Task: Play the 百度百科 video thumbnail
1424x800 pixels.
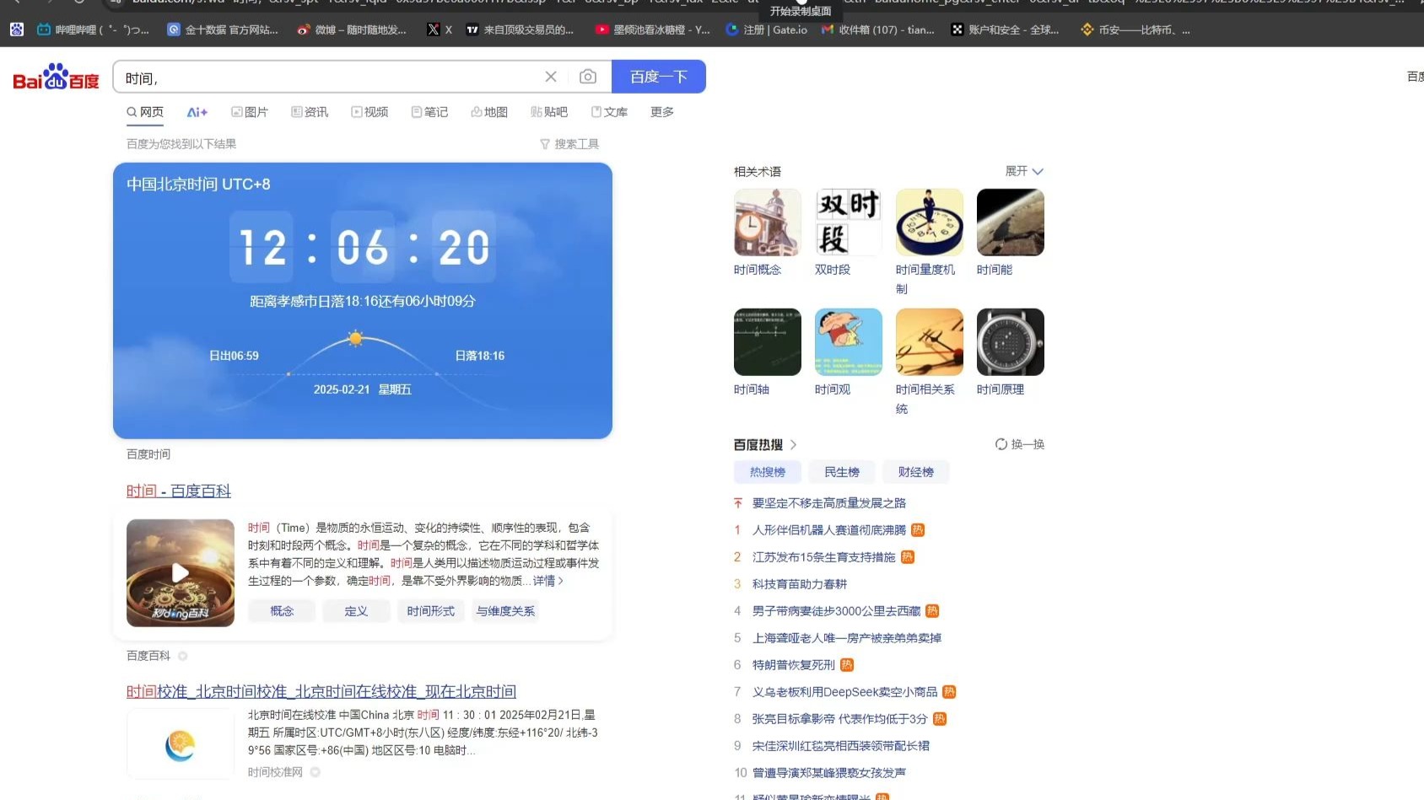Action: (x=181, y=573)
